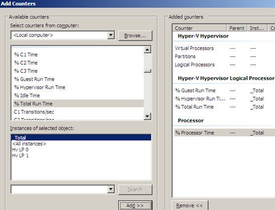Select the C1 Transitions/sec counter
The height and width of the screenshot is (210, 275).
coord(78,112)
